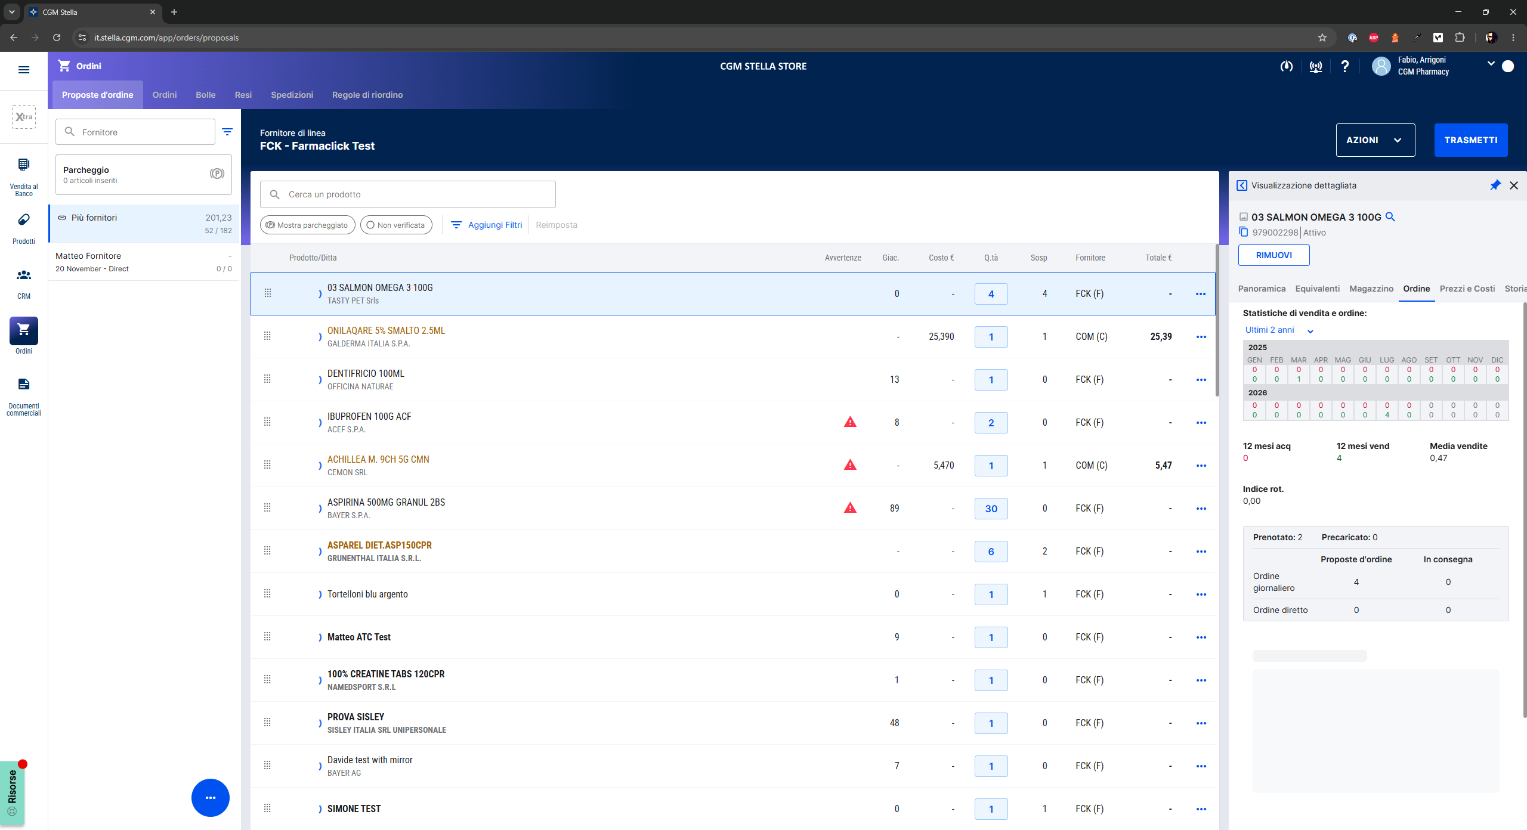Expand the Tortelloni blu argento row chevron
This screenshot has width=1527, height=830.
[x=320, y=594]
